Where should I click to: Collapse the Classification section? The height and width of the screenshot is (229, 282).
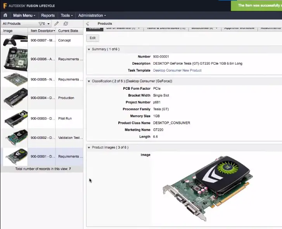[89, 81]
